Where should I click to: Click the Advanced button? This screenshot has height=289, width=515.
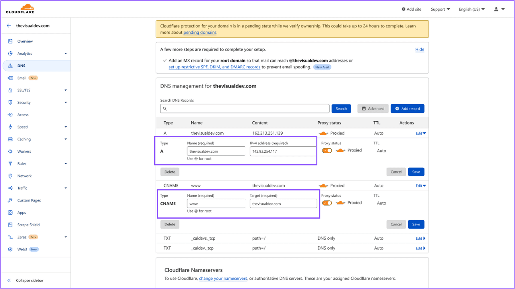[x=373, y=109]
